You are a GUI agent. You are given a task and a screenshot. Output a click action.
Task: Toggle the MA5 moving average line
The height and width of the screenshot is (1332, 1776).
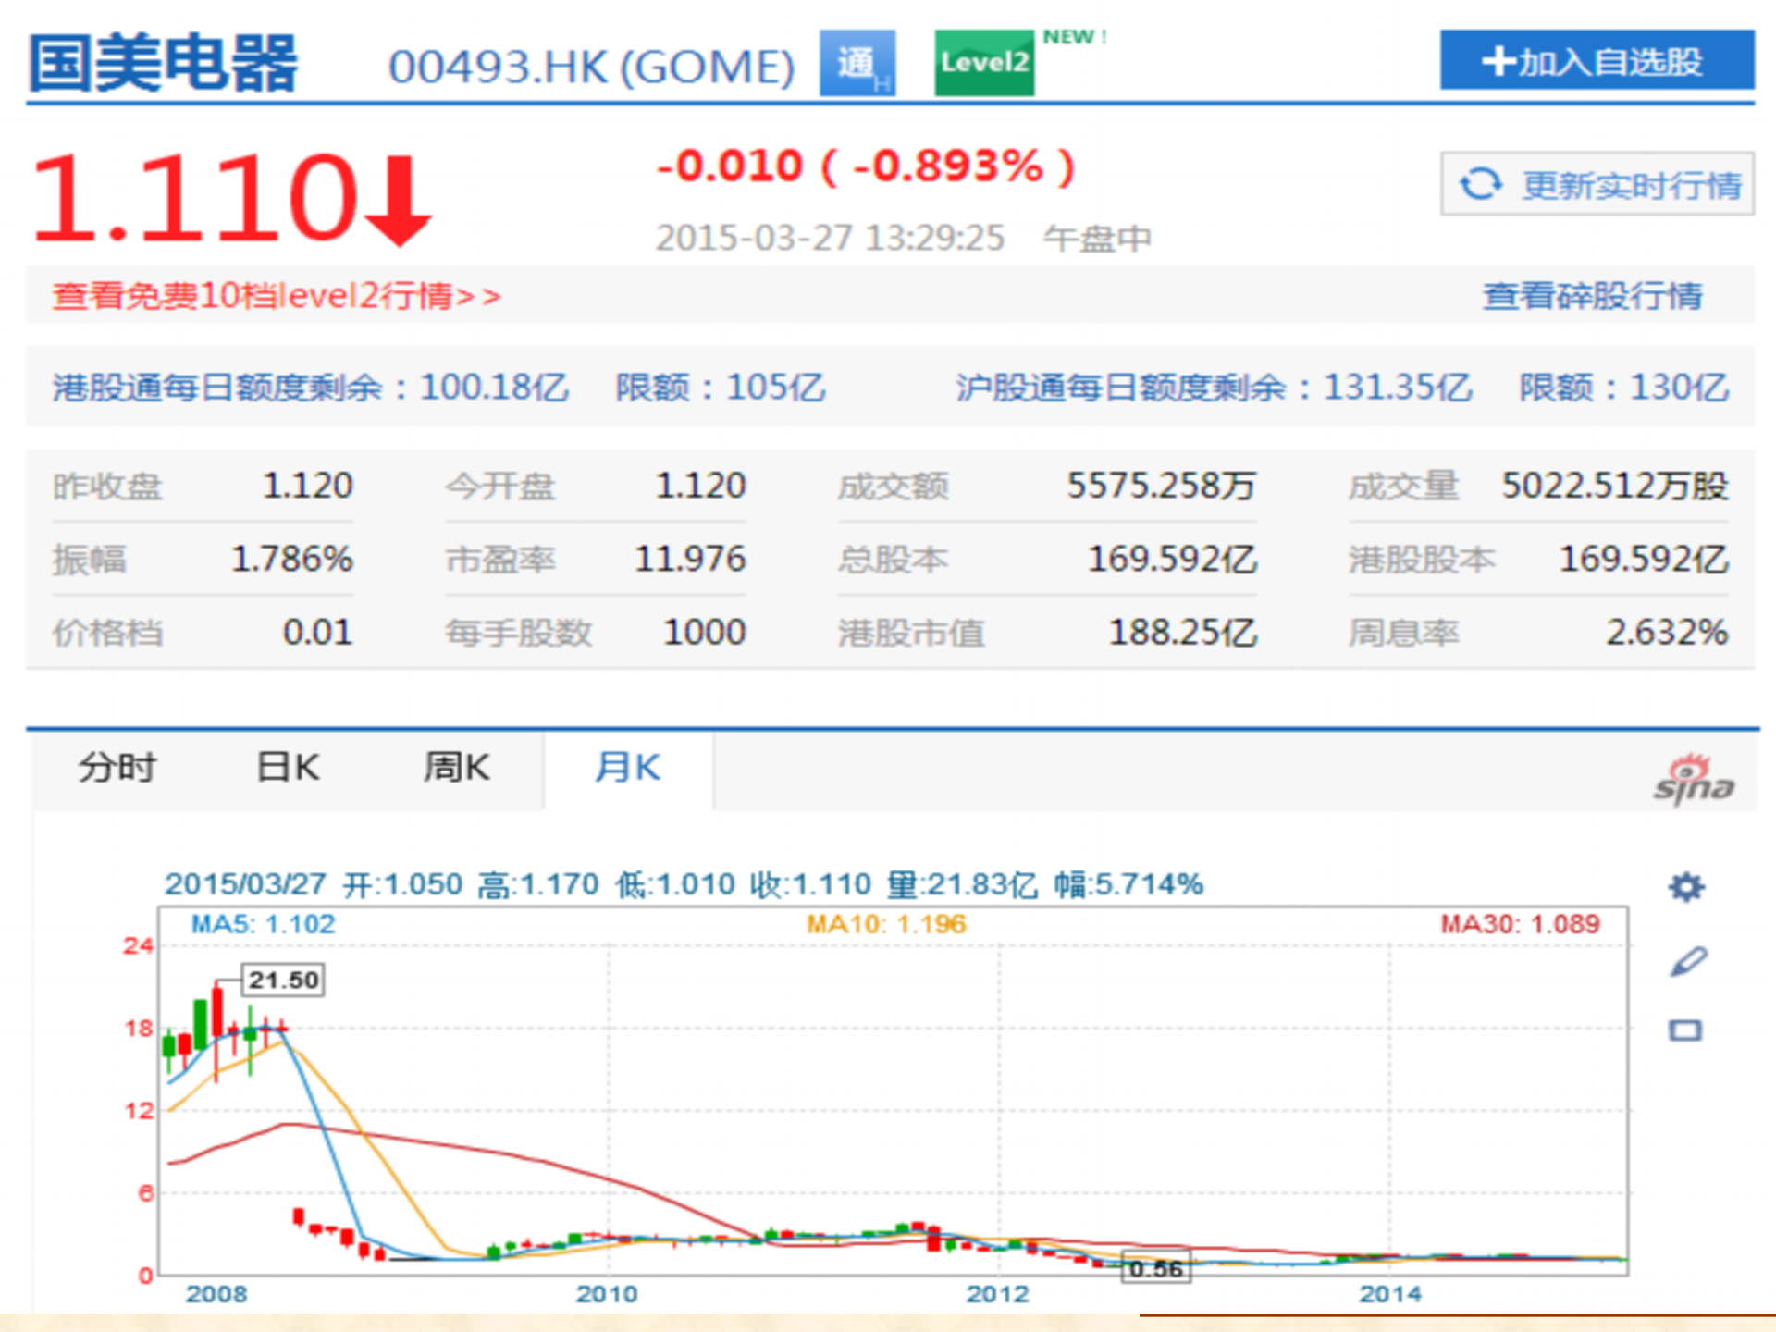[x=264, y=923]
